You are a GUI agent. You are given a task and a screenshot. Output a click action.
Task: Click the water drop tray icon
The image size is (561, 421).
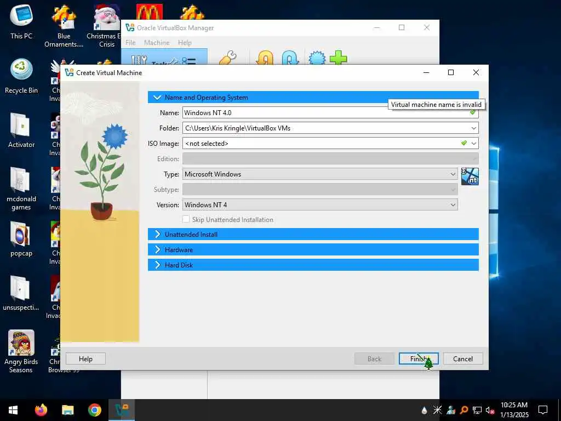[x=425, y=410]
